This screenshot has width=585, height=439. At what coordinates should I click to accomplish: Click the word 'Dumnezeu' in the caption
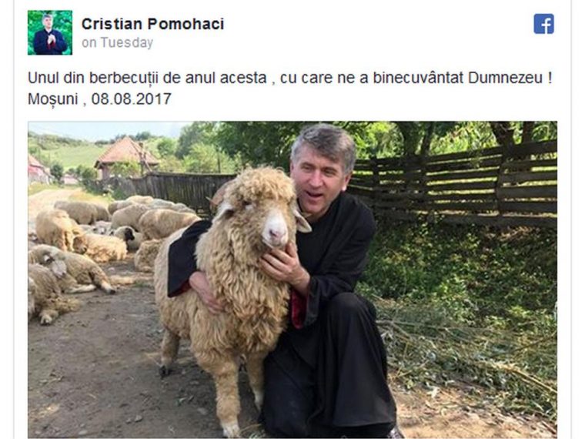pos(505,78)
